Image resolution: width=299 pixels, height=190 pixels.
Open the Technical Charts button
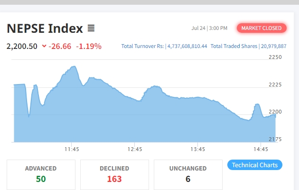click(x=255, y=165)
